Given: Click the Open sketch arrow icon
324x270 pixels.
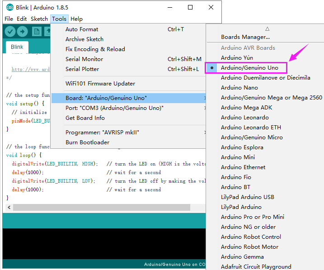Looking at the screenshot, I should click(x=48, y=32).
